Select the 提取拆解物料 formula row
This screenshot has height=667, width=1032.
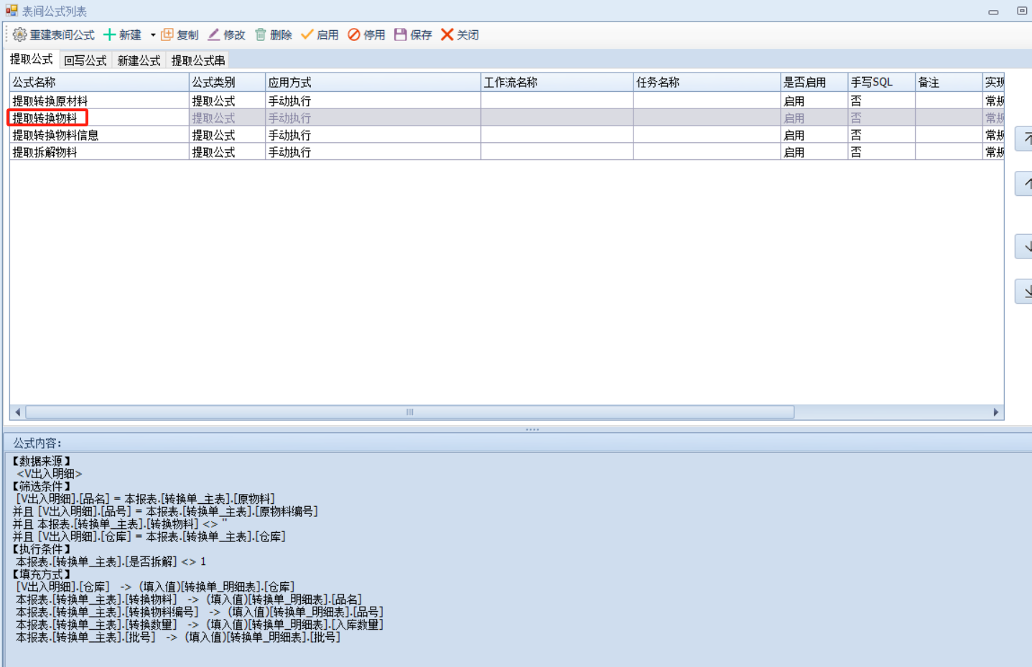pos(45,152)
